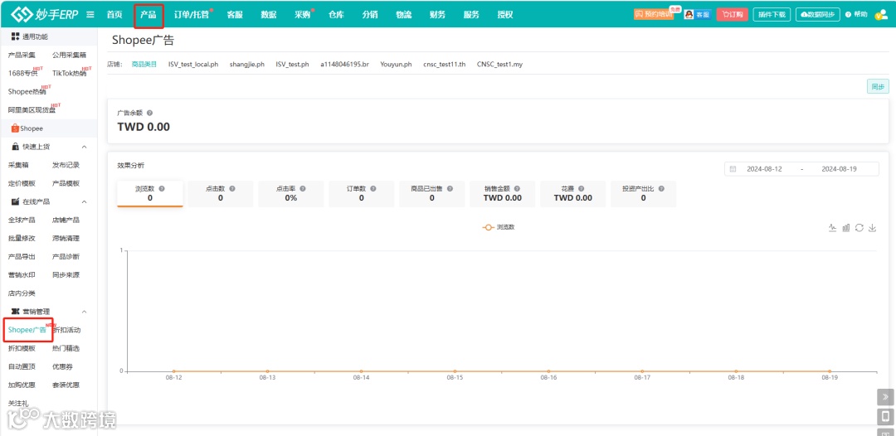The width and height of the screenshot is (896, 436).
Task: Open 批量修改 in sidebar
Action: tap(22, 239)
